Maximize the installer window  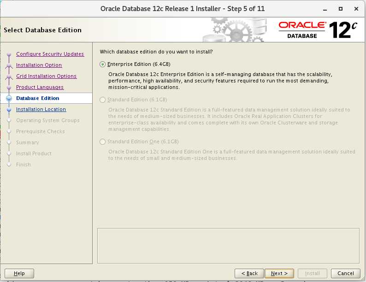point(341,9)
